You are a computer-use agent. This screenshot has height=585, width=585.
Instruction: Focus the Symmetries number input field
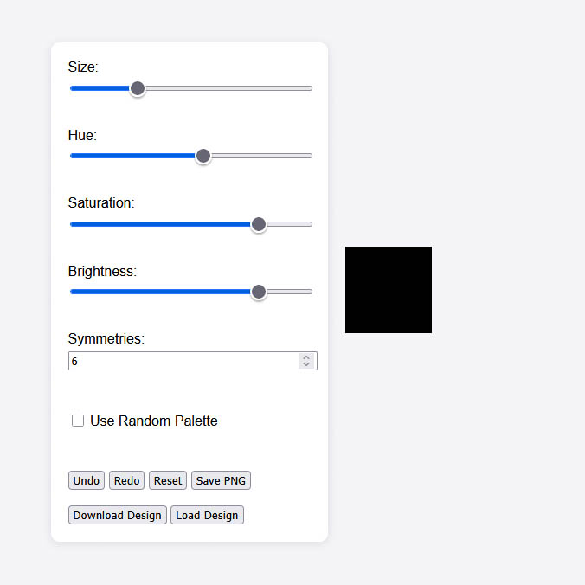click(183, 361)
